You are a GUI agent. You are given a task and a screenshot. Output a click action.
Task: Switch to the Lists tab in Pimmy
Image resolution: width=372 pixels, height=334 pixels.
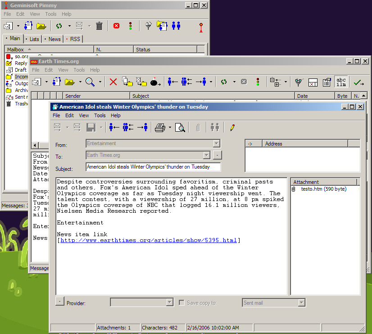click(x=32, y=39)
